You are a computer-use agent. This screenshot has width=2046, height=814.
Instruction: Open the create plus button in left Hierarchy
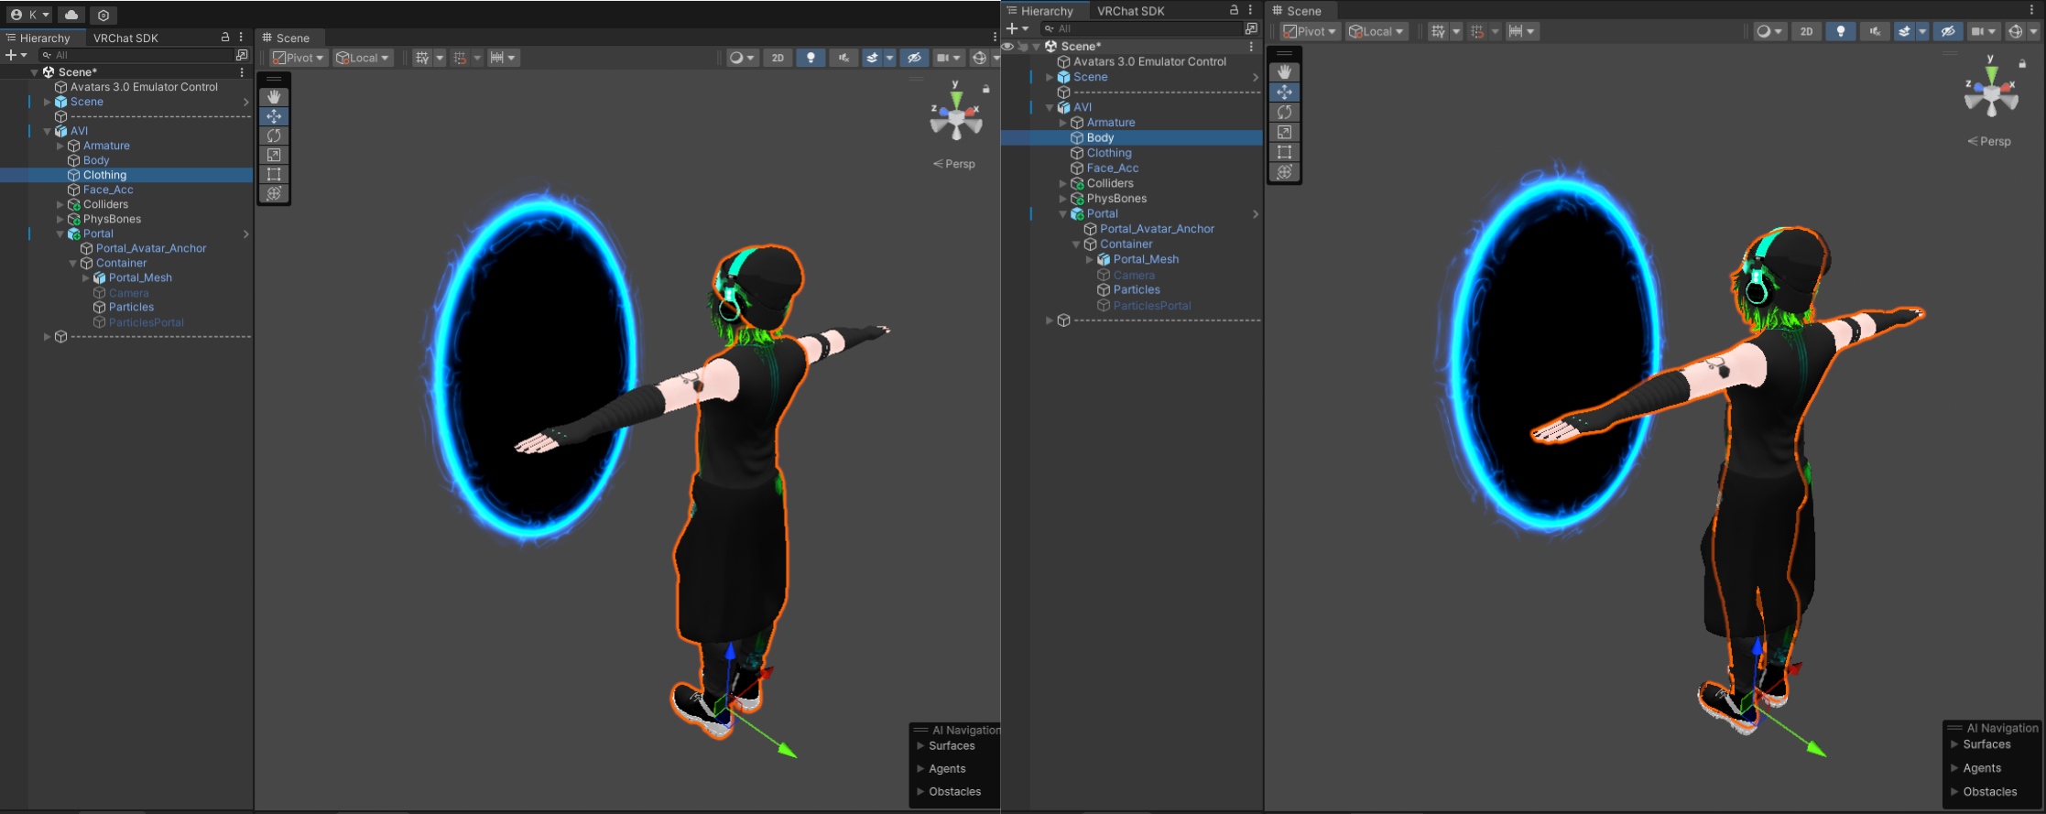tap(16, 55)
